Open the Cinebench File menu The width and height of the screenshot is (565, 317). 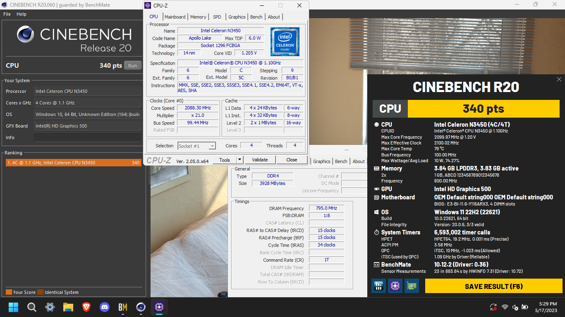pos(7,14)
